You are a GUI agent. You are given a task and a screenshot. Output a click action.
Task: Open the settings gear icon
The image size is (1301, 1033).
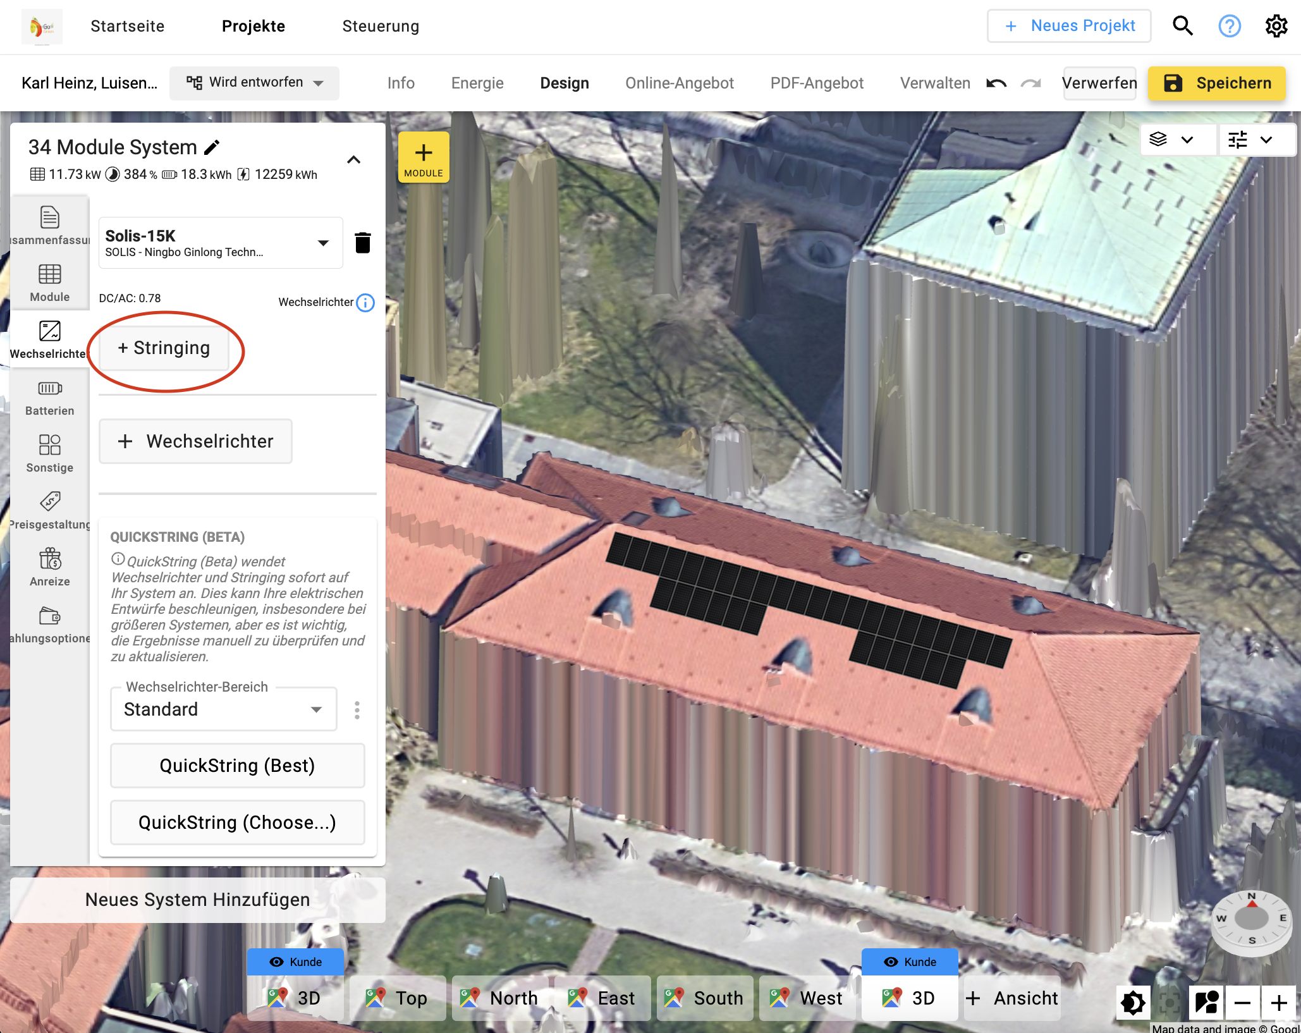[x=1276, y=26]
